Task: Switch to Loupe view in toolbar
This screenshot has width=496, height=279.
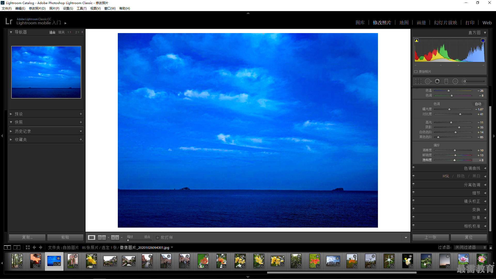Action: (x=91, y=237)
